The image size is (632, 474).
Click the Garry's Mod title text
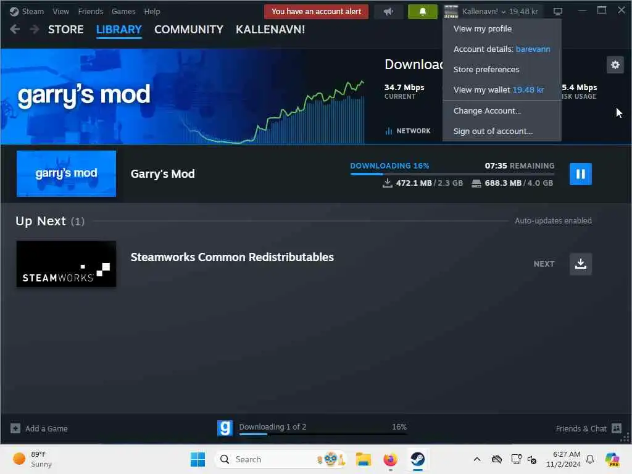tap(163, 173)
